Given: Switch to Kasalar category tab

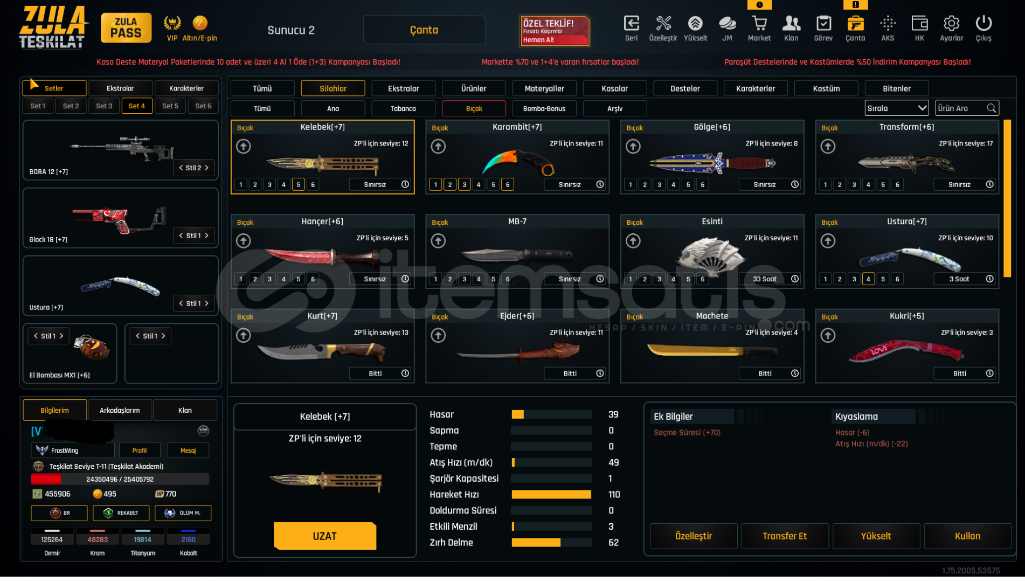Looking at the screenshot, I should point(614,88).
